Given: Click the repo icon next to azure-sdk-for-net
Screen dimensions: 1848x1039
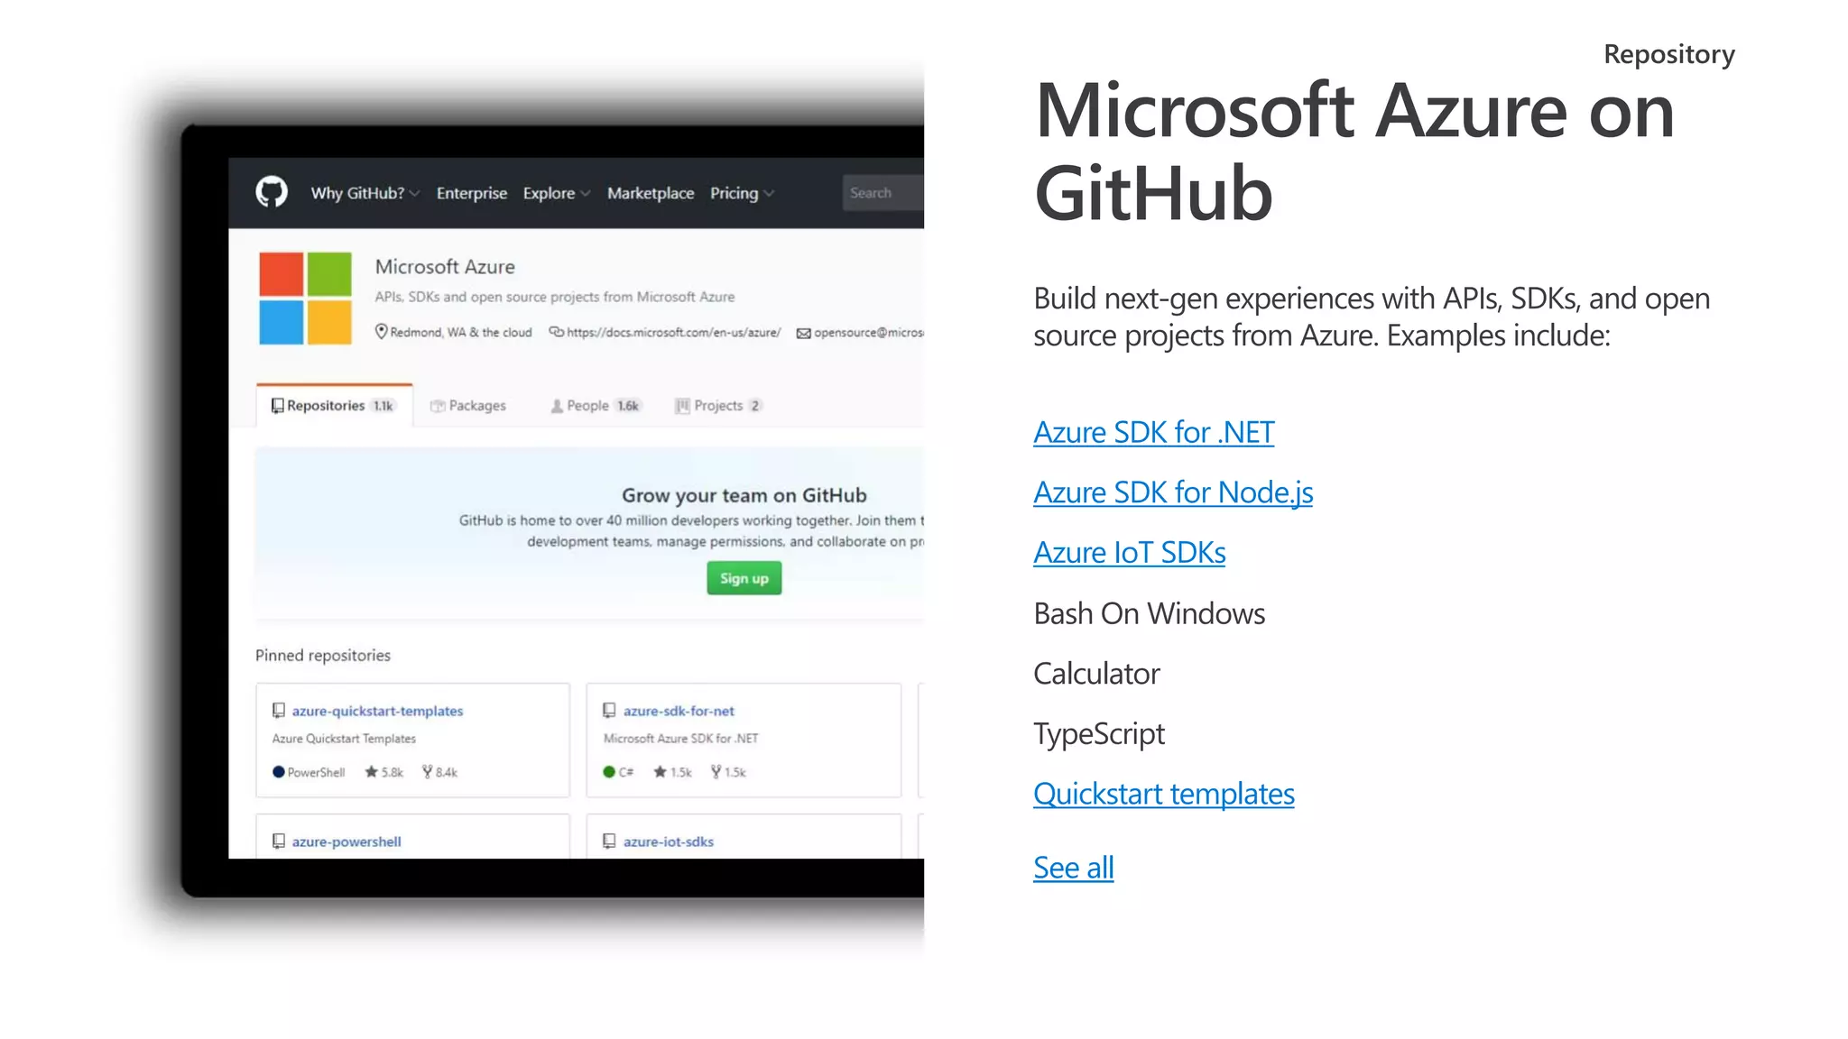Looking at the screenshot, I should point(609,711).
